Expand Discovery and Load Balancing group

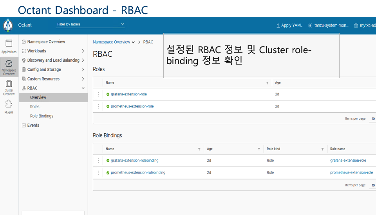[53, 60]
